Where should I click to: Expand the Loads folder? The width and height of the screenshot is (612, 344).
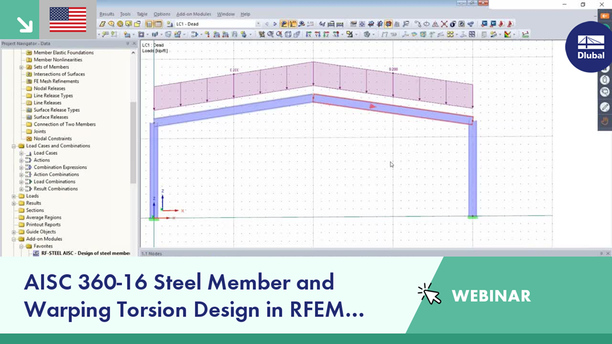click(x=14, y=196)
